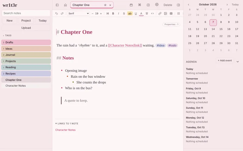Click the 'A quote to keep.' blockquote

click(x=76, y=101)
